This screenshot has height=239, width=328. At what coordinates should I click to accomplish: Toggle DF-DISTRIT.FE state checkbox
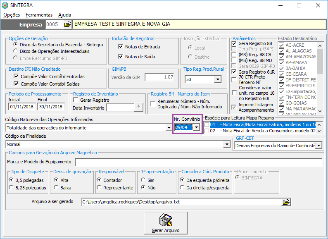tap(282, 80)
